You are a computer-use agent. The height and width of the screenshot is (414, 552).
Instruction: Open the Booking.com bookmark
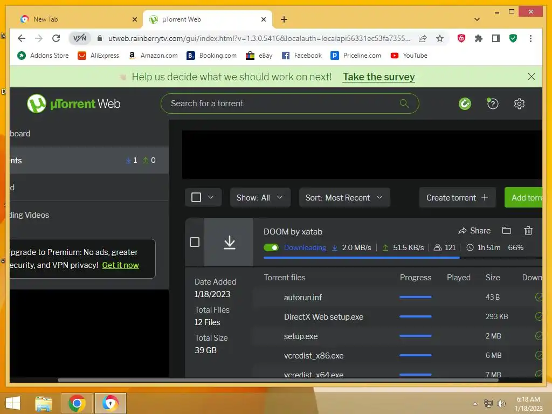click(x=211, y=56)
